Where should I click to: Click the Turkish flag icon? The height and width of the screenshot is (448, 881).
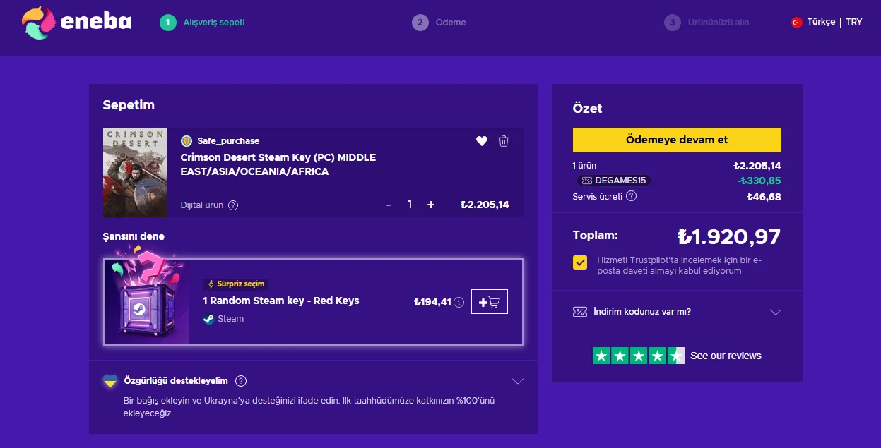coord(797,23)
